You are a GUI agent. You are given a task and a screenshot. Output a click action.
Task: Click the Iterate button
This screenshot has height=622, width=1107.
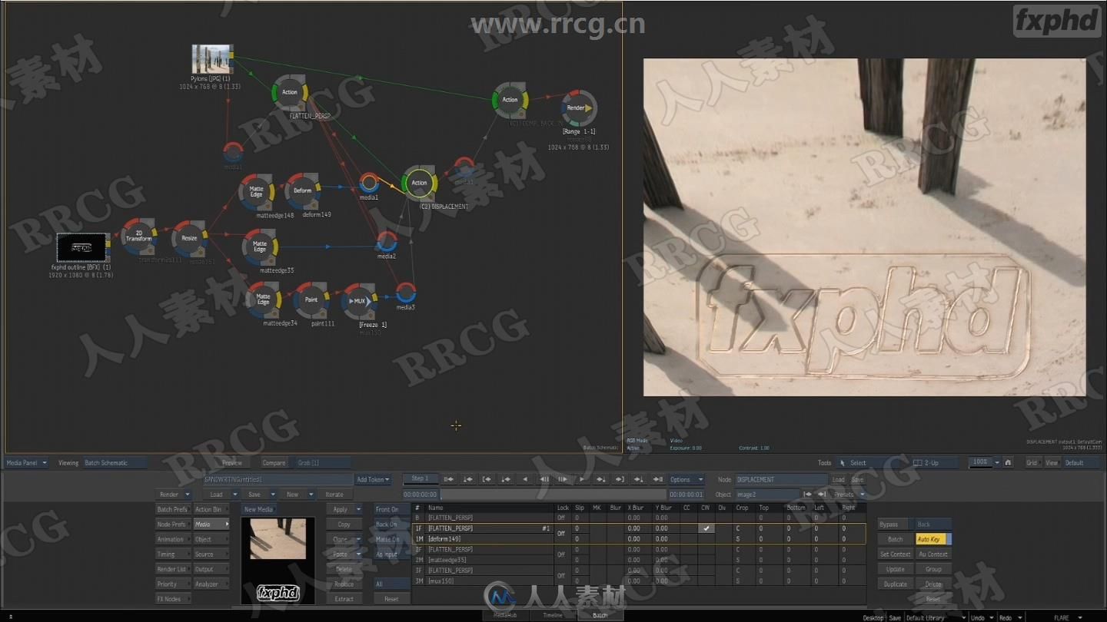click(x=335, y=495)
